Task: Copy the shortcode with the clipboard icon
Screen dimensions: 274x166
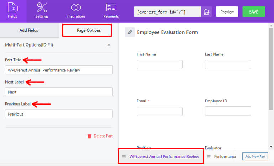Action: pos(206,12)
